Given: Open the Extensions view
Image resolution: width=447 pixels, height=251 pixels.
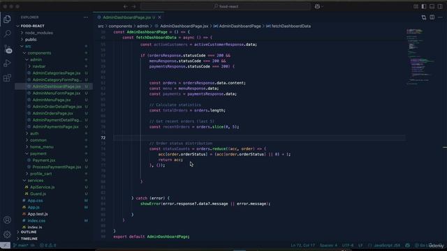Looking at the screenshot, I should [7, 77].
